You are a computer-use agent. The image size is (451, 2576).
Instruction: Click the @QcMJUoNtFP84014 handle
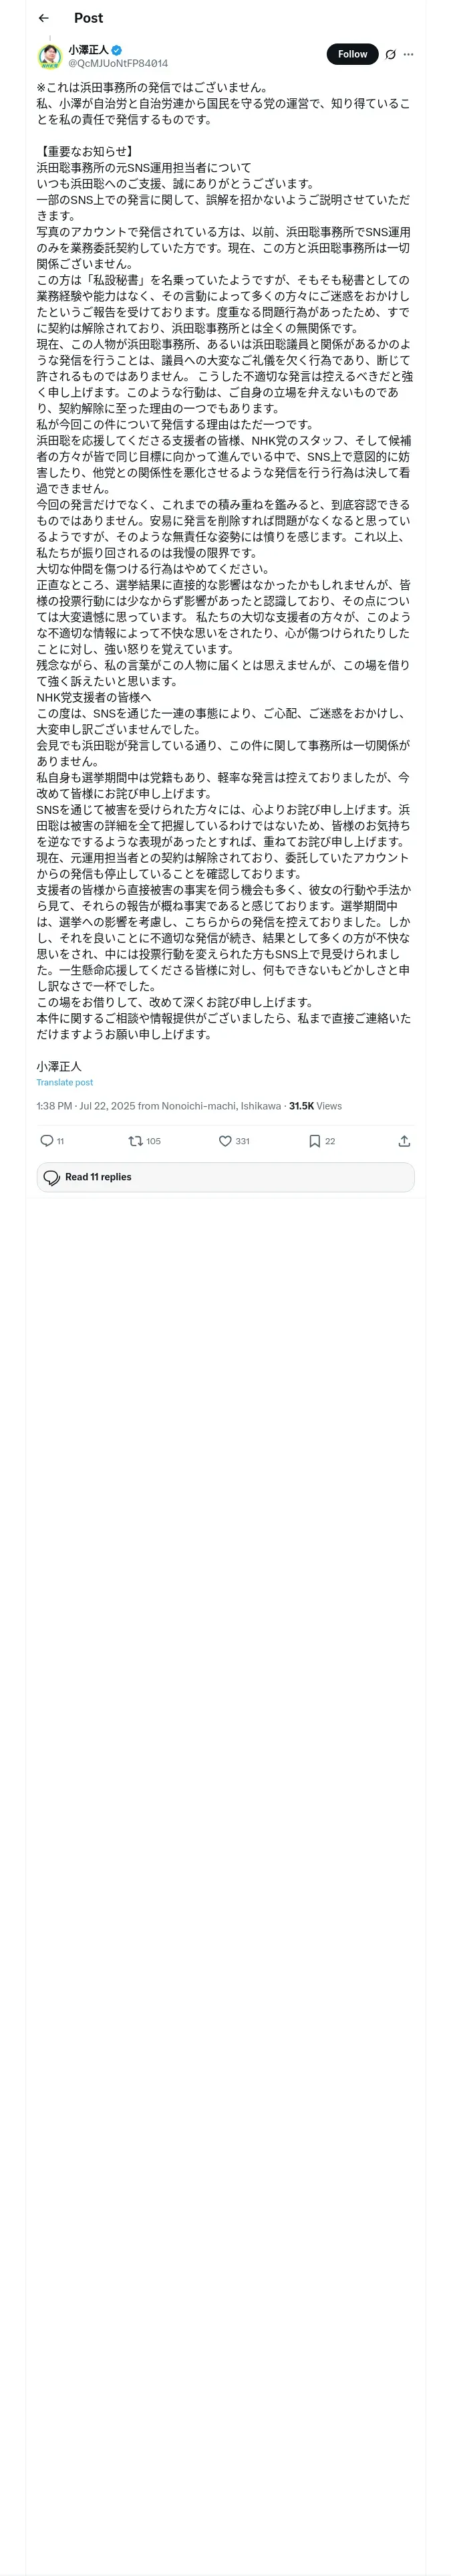tap(118, 63)
